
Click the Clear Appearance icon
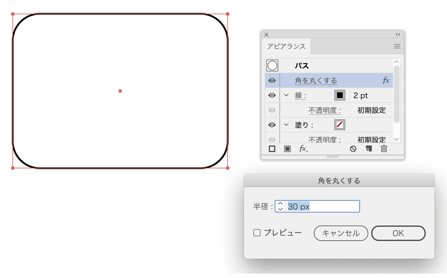pos(353,149)
